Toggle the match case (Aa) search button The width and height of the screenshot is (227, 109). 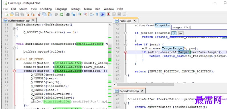click(181, 33)
